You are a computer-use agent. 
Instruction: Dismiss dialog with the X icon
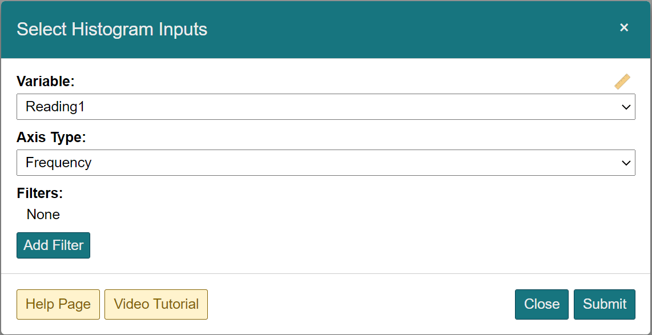(624, 27)
